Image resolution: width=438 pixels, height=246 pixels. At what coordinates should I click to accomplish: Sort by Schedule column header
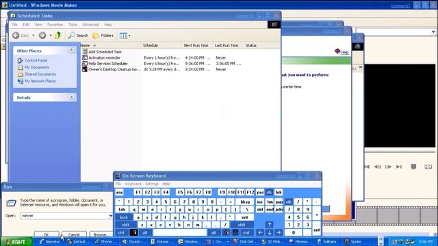pos(162,45)
